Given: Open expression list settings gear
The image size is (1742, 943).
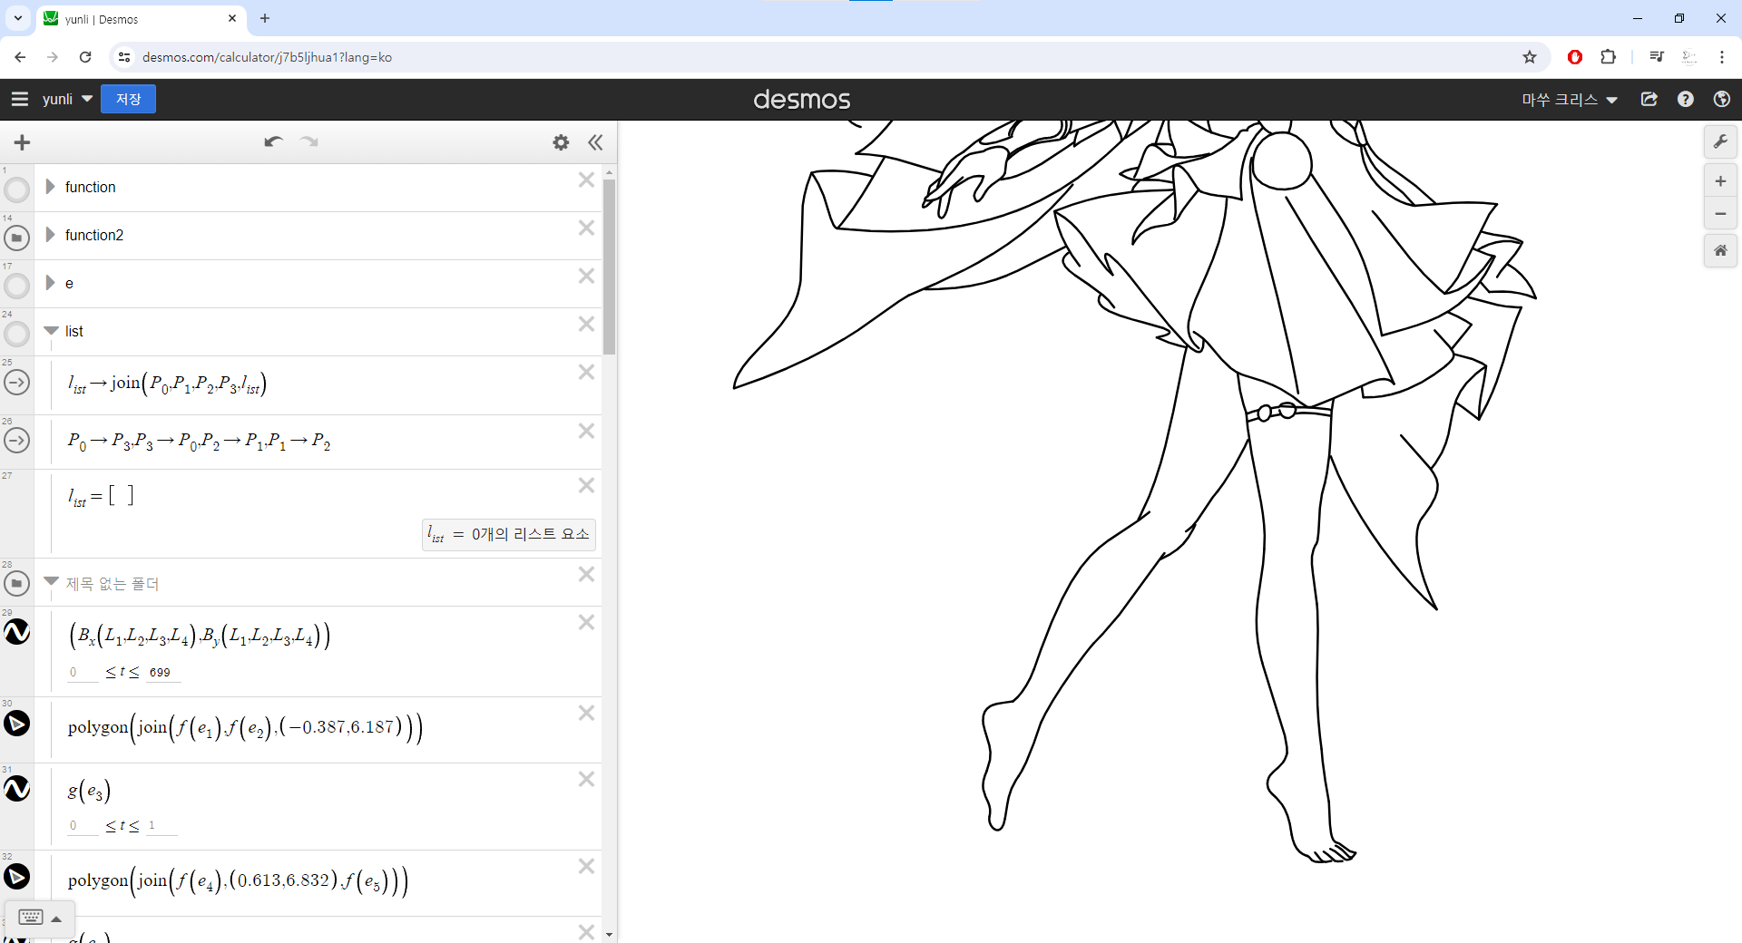Looking at the screenshot, I should coord(561,142).
